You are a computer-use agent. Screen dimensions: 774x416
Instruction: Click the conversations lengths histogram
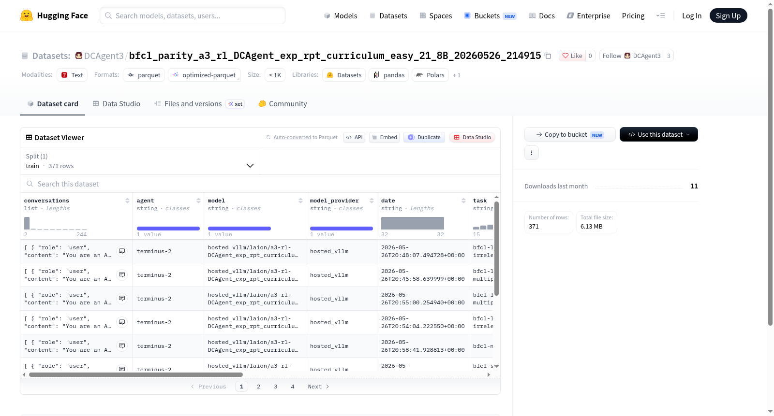click(x=56, y=223)
